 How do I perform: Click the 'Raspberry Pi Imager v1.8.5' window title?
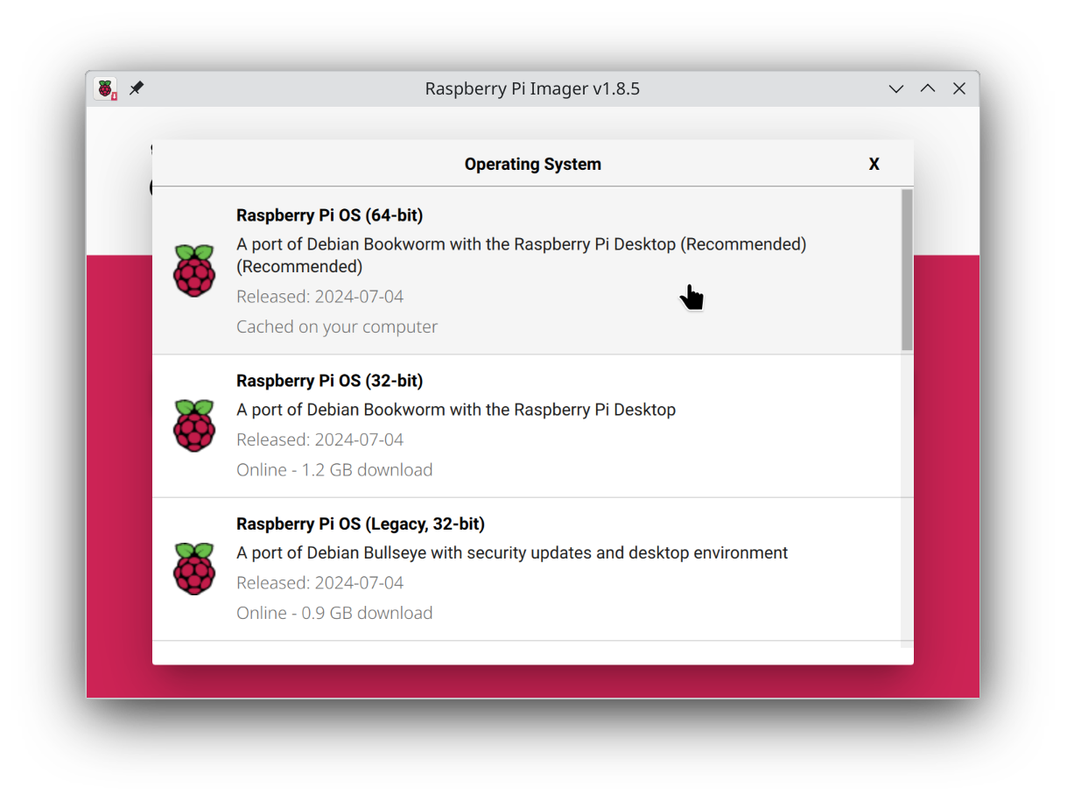coord(532,88)
